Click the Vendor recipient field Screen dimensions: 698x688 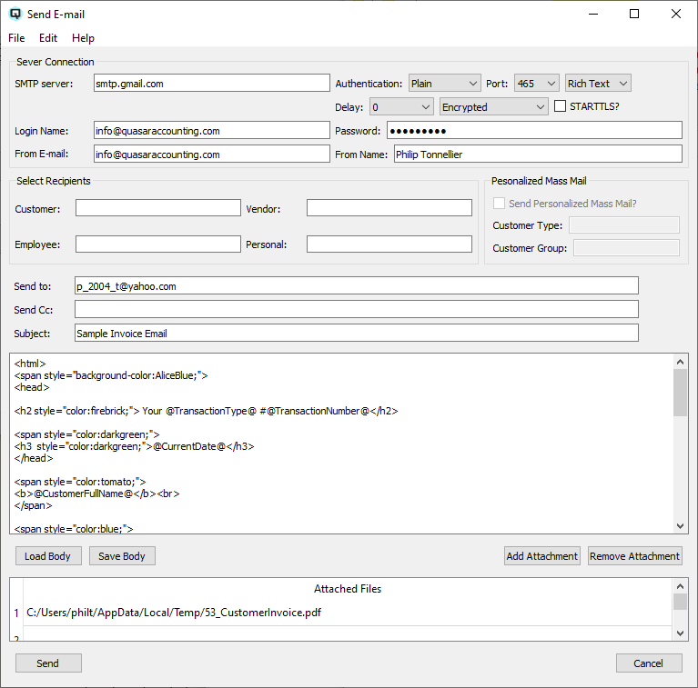click(x=389, y=208)
